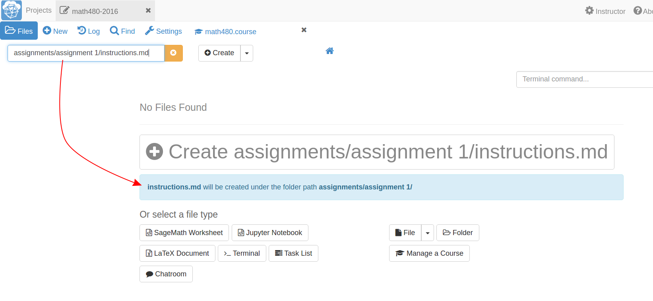Close the math480-2016 project tab

click(148, 11)
